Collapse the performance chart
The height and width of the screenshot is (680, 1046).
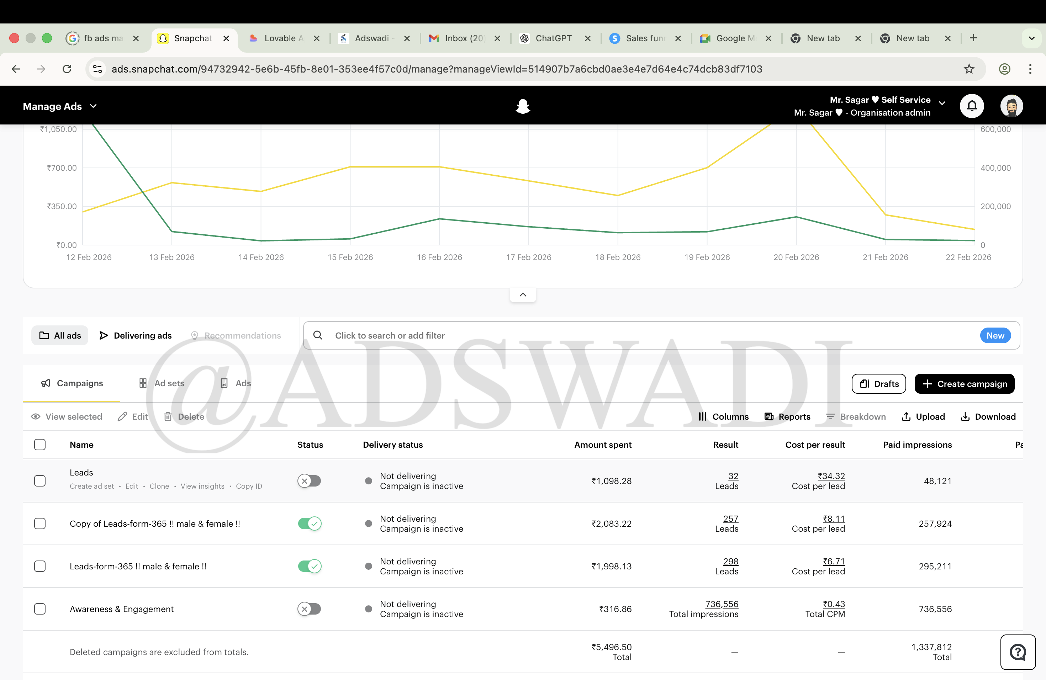click(x=523, y=294)
